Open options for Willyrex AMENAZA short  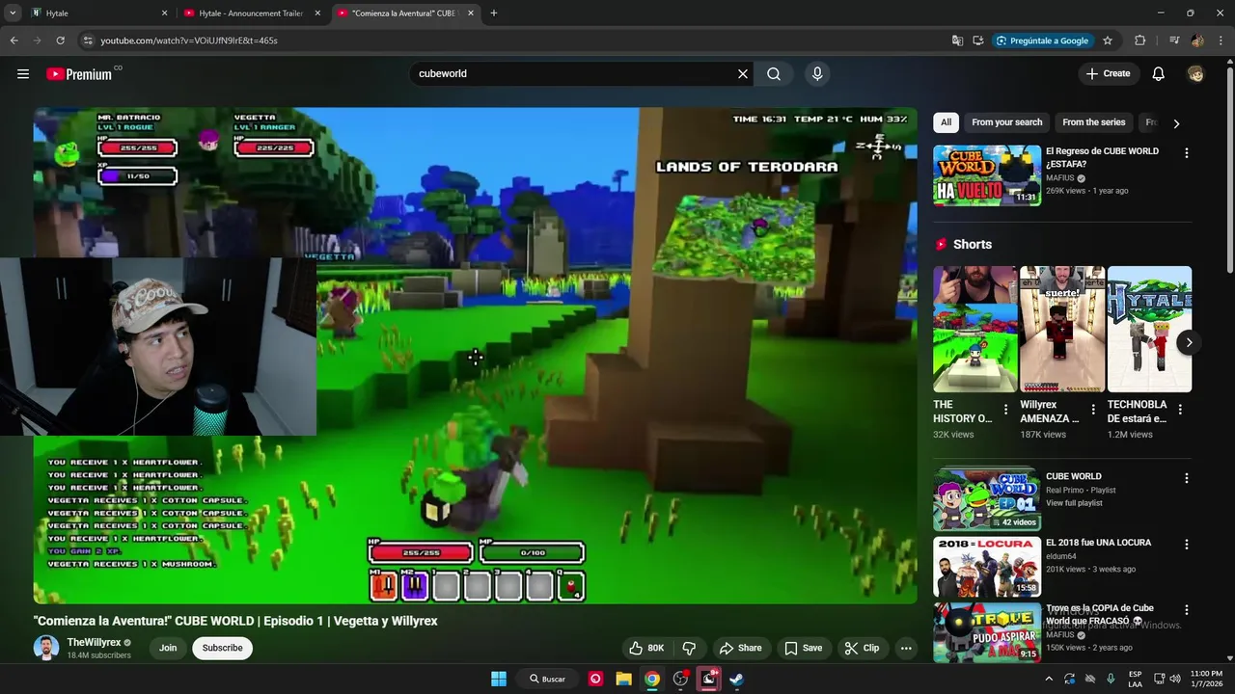tap(1093, 410)
